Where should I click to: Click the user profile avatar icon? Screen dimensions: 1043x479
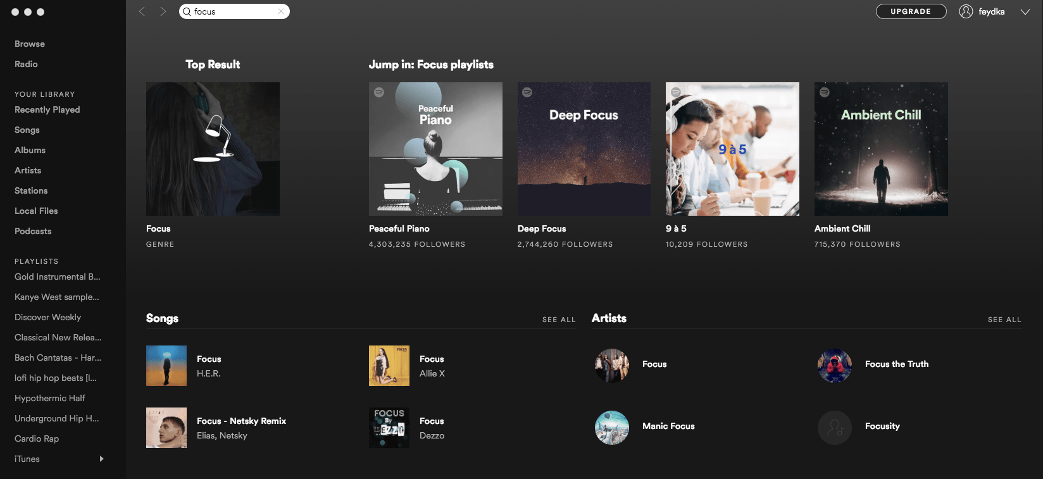tap(966, 11)
